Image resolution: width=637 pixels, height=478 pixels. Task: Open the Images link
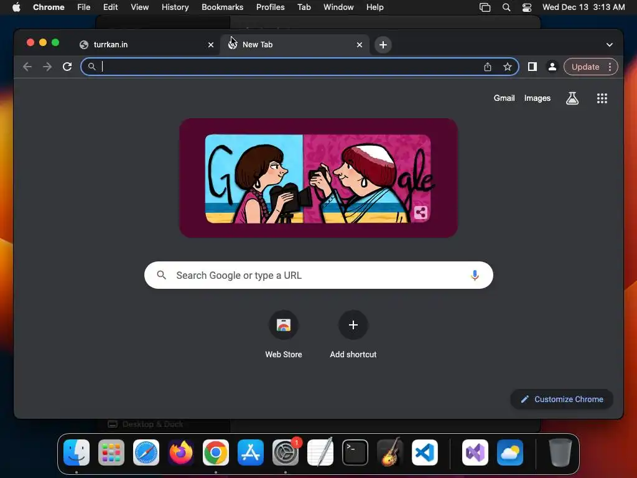(x=537, y=98)
